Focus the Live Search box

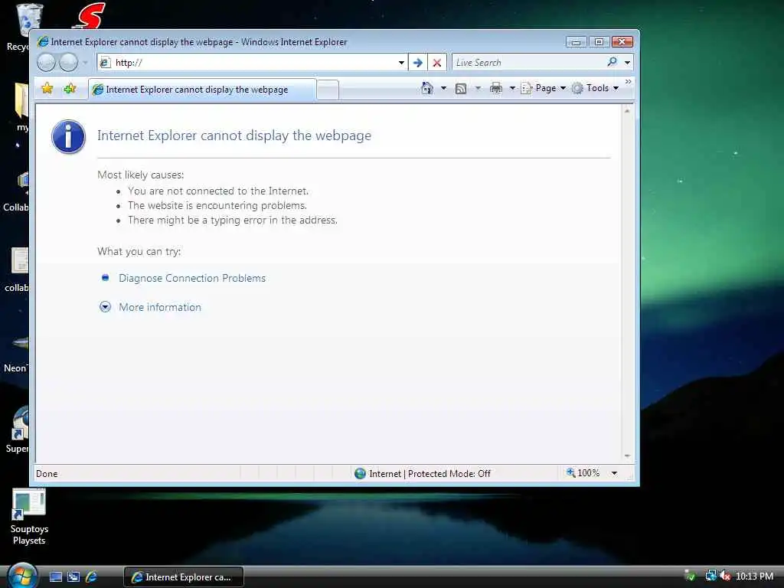(528, 63)
